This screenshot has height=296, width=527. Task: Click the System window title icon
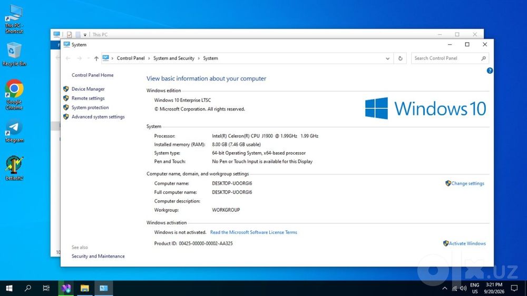tap(66, 44)
